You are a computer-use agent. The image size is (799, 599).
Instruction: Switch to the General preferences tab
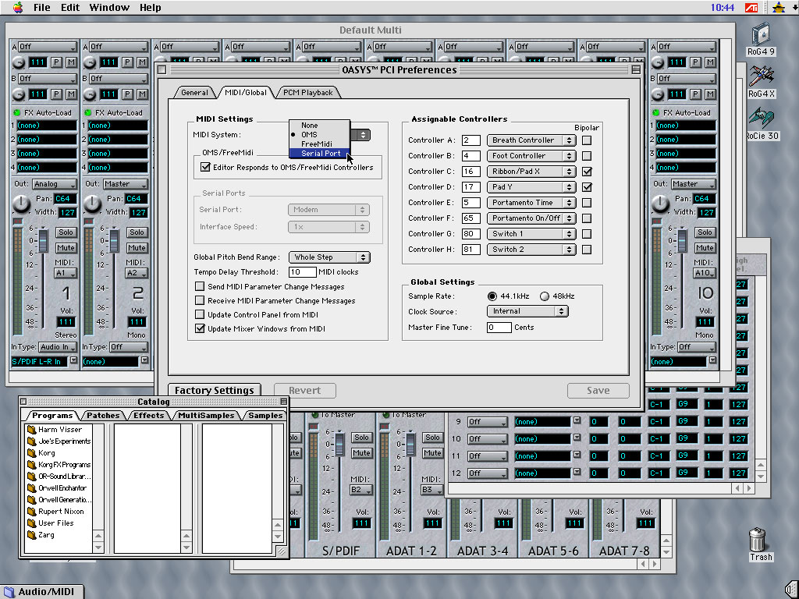click(194, 93)
